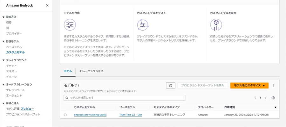Collapse the オーケストレーション section
Viewport: 286px width, 127px height.
[3, 85]
